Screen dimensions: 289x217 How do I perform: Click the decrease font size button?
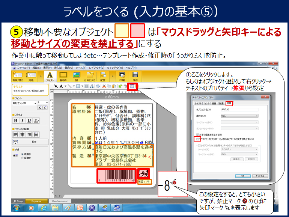(x=45, y=108)
